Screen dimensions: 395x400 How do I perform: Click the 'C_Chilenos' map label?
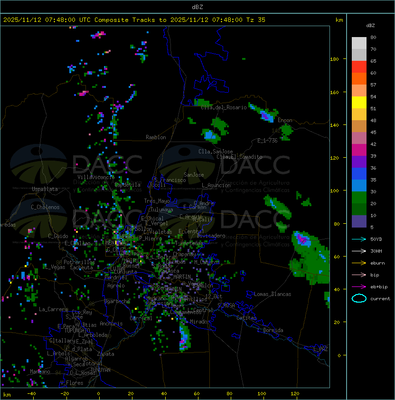(x=45, y=207)
